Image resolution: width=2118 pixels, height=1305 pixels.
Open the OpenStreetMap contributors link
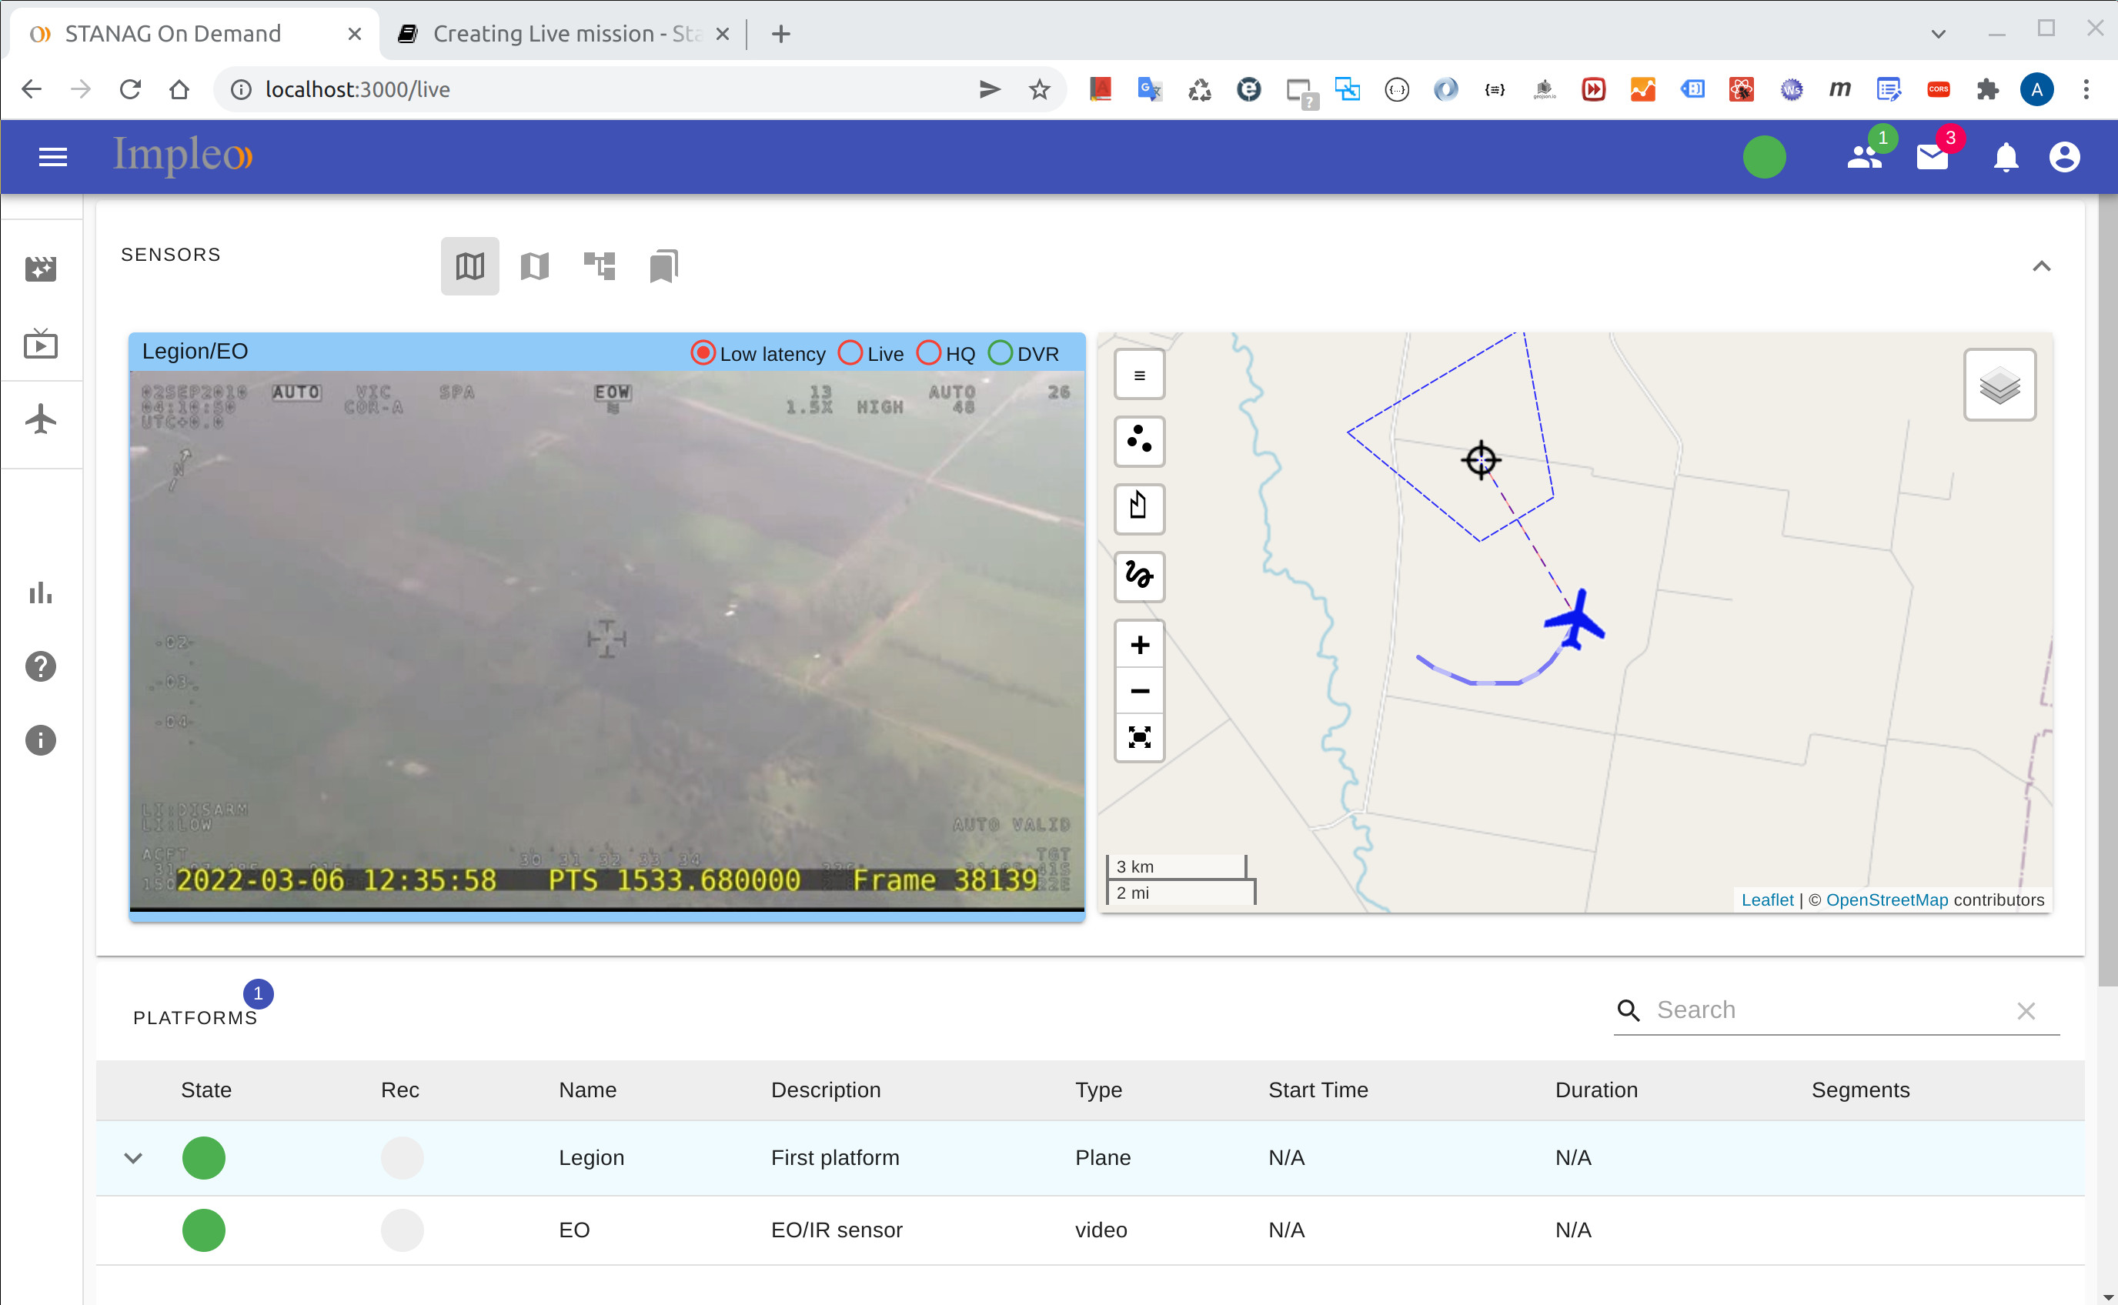(1888, 899)
